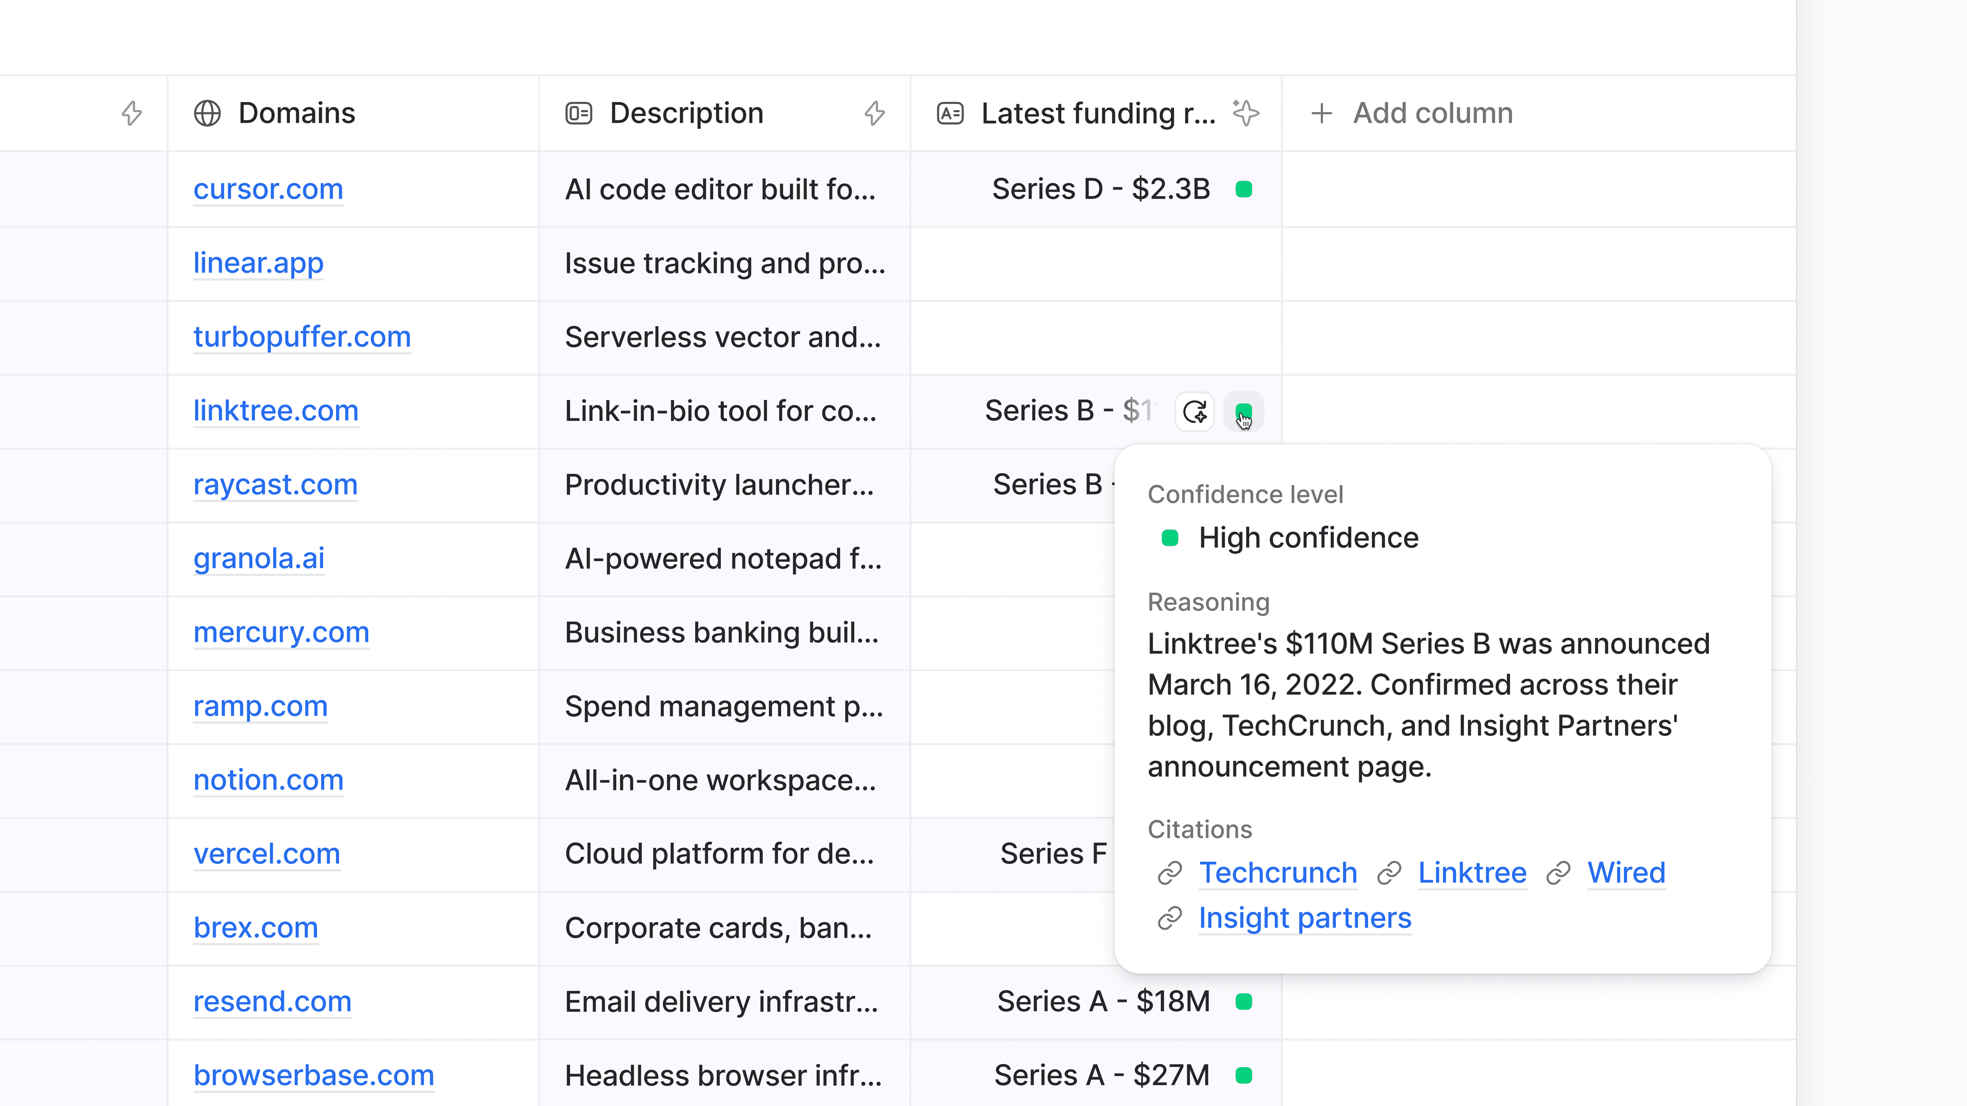Image resolution: width=1967 pixels, height=1106 pixels.
Task: Click green confidence dot in resend.com row
Action: pos(1244,1002)
